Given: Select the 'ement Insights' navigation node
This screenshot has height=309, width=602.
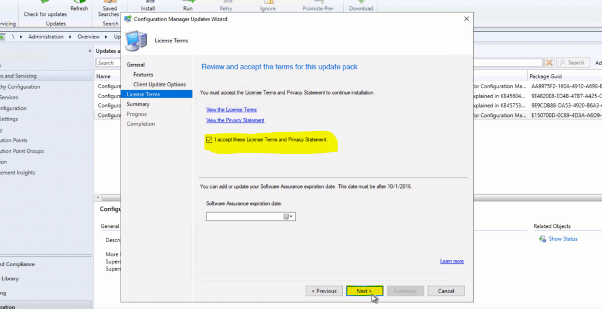Looking at the screenshot, I should pos(18,173).
